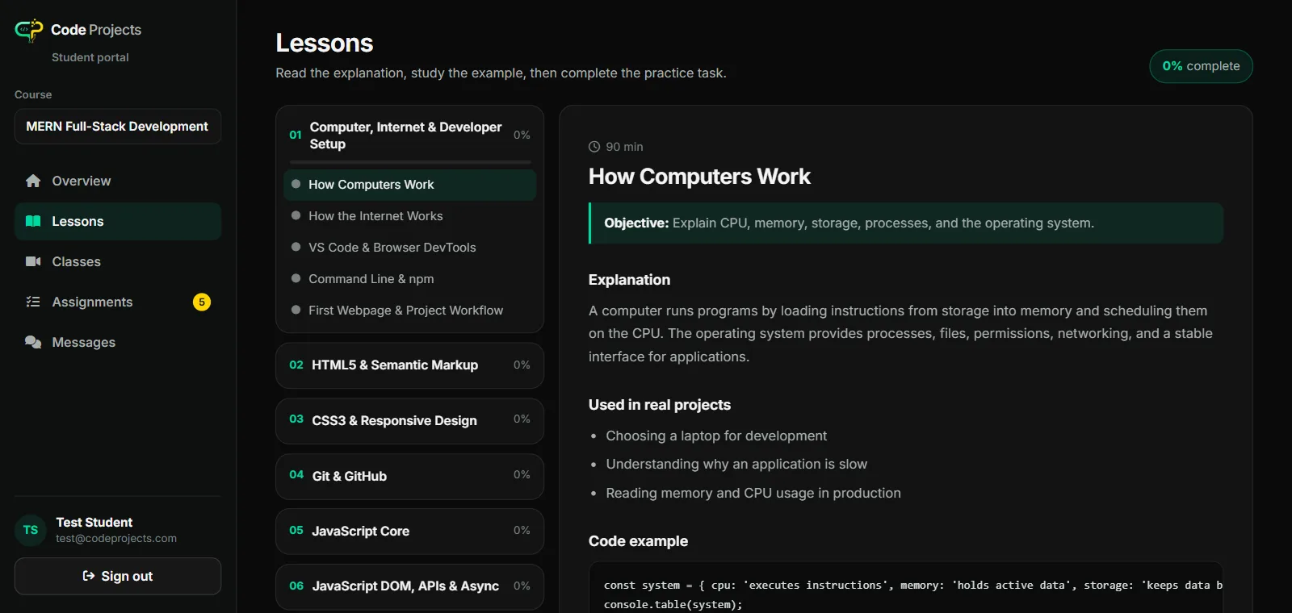The width and height of the screenshot is (1292, 613).
Task: Click the Assignments checklist icon
Action: (x=33, y=302)
